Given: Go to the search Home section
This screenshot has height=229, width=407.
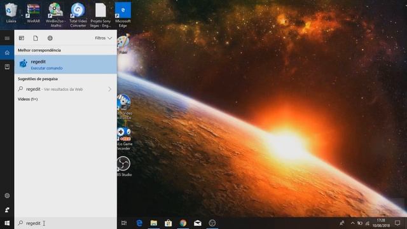Looking at the screenshot, I should 7,53.
